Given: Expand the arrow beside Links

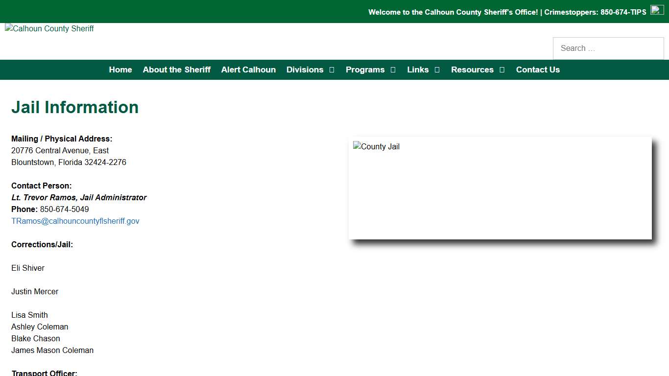Looking at the screenshot, I should 437,70.
